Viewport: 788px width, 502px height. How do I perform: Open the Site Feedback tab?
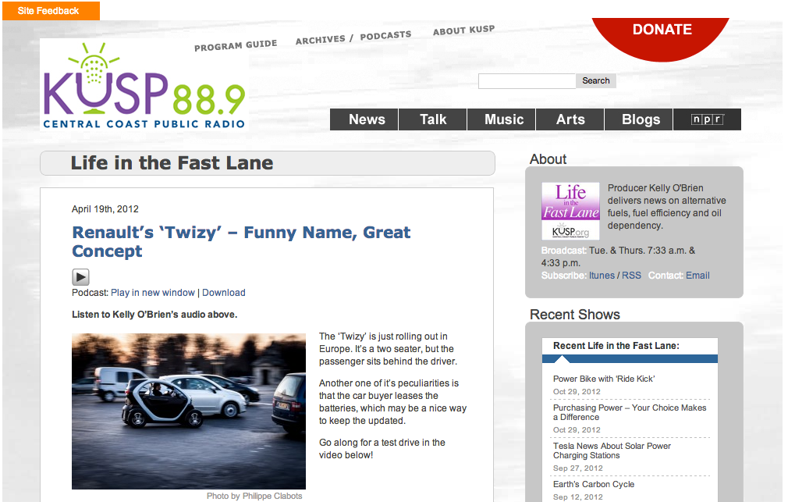tap(51, 11)
